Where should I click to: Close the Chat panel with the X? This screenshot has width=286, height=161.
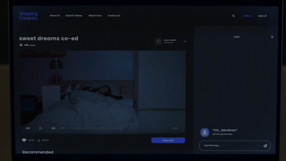pyautogui.click(x=272, y=37)
